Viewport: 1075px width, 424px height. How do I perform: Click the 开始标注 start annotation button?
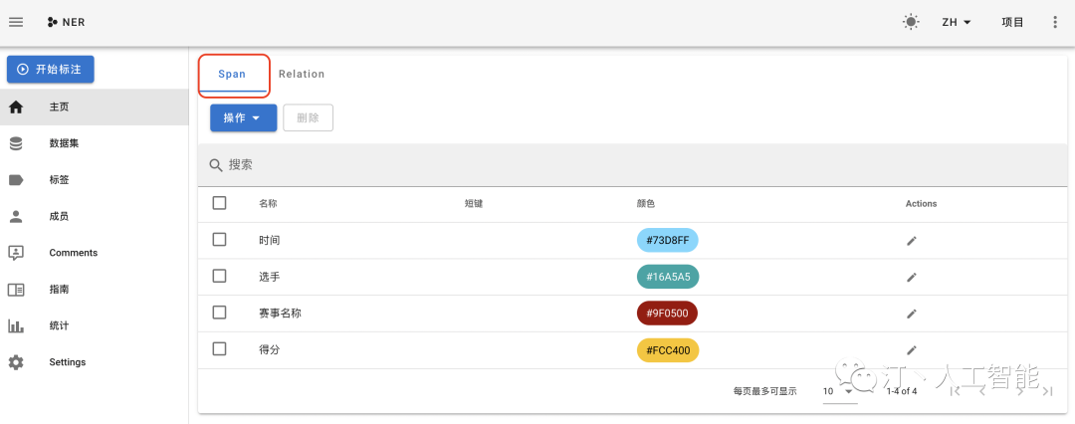(x=50, y=70)
